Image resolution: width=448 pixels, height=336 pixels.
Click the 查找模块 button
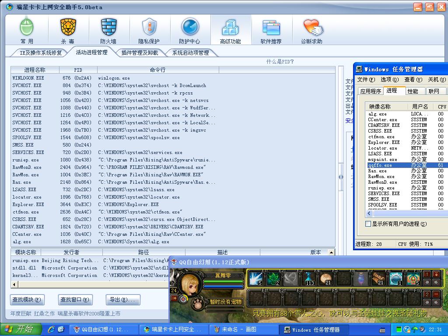click(x=27, y=300)
